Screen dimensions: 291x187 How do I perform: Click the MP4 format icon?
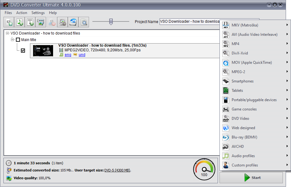click(x=226, y=44)
